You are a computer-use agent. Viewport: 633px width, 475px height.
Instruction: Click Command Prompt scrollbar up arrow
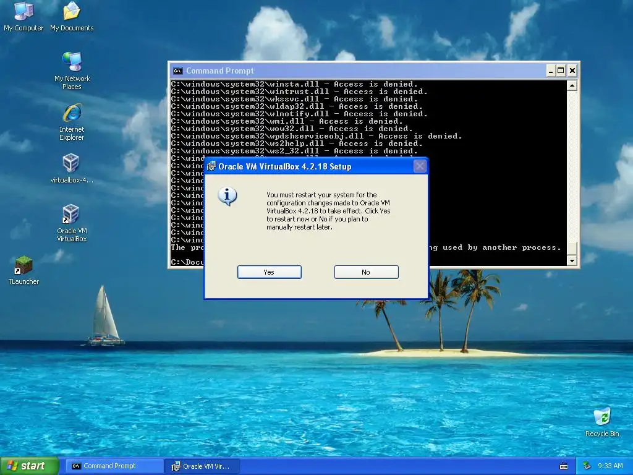click(572, 85)
